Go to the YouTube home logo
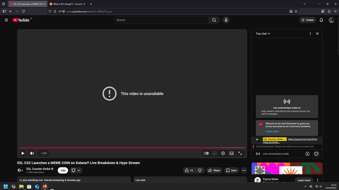The image size is (339, 190). point(21,20)
